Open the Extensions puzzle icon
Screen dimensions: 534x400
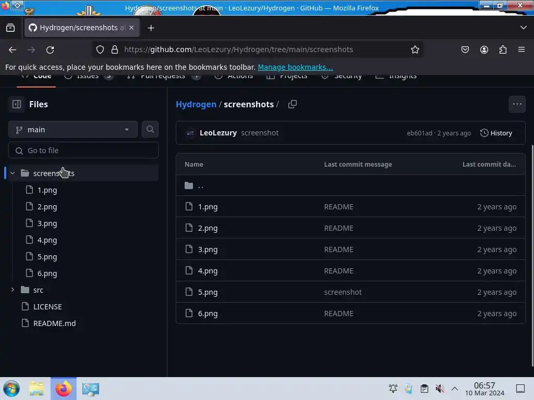pyautogui.click(x=503, y=49)
